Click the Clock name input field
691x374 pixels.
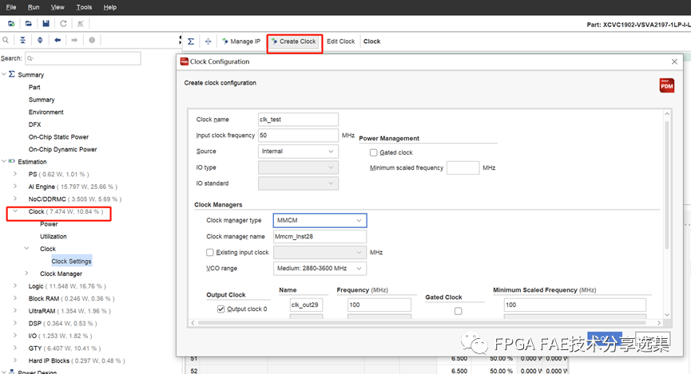[x=298, y=120]
